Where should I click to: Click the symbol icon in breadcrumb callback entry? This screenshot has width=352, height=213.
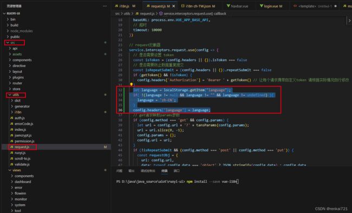tap(161, 14)
